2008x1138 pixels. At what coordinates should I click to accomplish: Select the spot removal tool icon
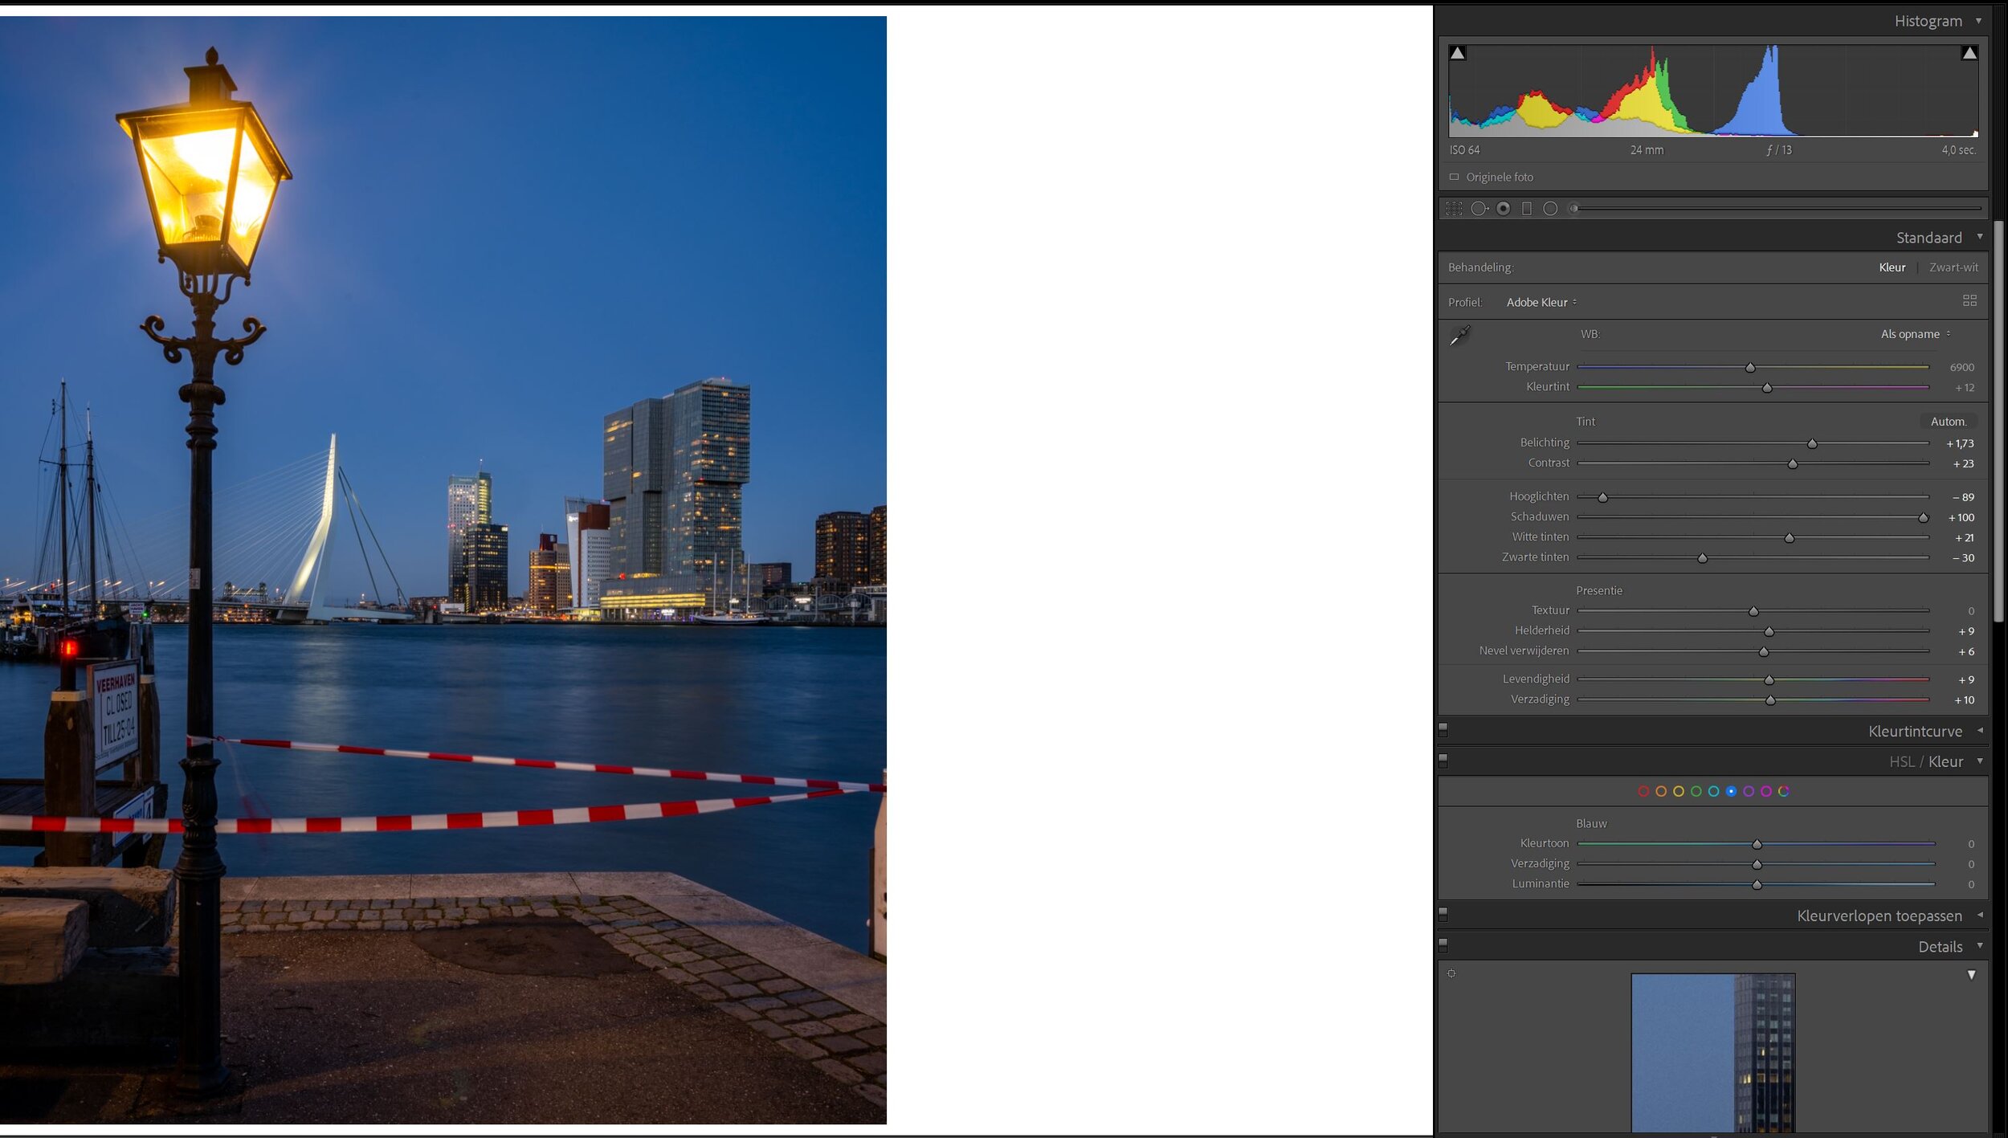click(x=1479, y=209)
